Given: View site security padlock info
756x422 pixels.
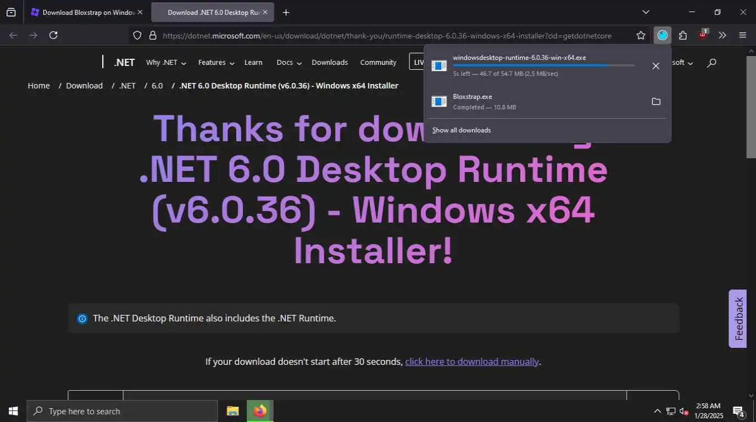Looking at the screenshot, I should 153,35.
